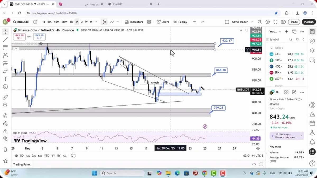Toggle Ichimoku indicator visibility eye
Viewport: 317px width, 178px height.
41,44
